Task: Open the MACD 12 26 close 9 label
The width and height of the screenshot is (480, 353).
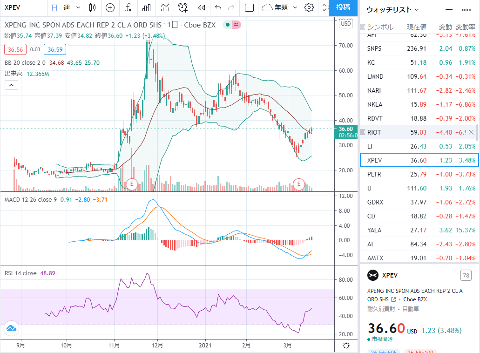Action: tap(31, 200)
